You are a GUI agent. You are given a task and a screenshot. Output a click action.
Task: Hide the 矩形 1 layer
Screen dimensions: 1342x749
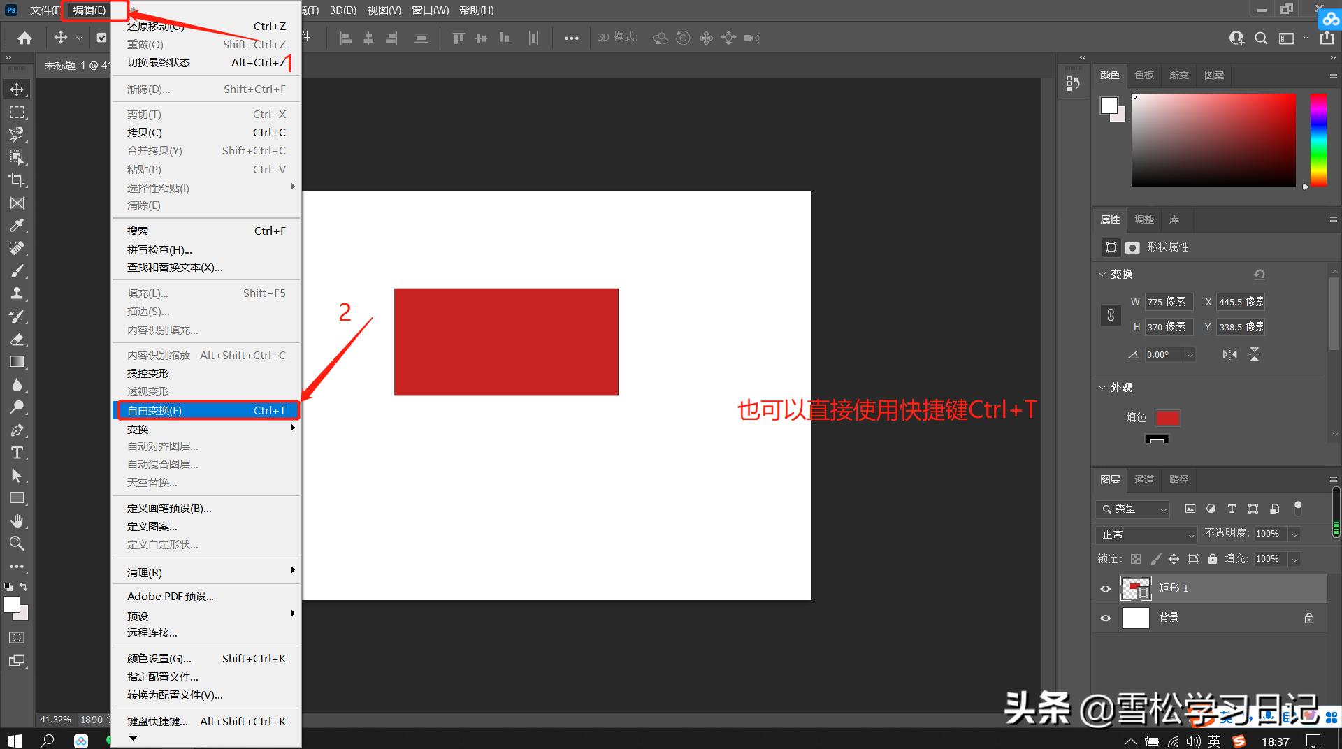[x=1105, y=589]
